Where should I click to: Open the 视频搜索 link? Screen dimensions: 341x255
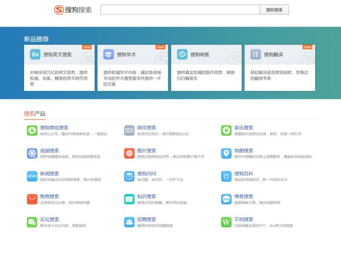(49, 151)
